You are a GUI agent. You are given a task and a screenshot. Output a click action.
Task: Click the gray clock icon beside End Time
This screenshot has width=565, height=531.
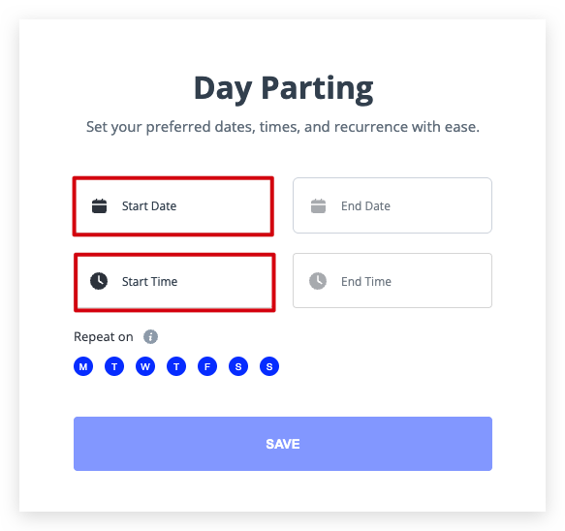[318, 281]
